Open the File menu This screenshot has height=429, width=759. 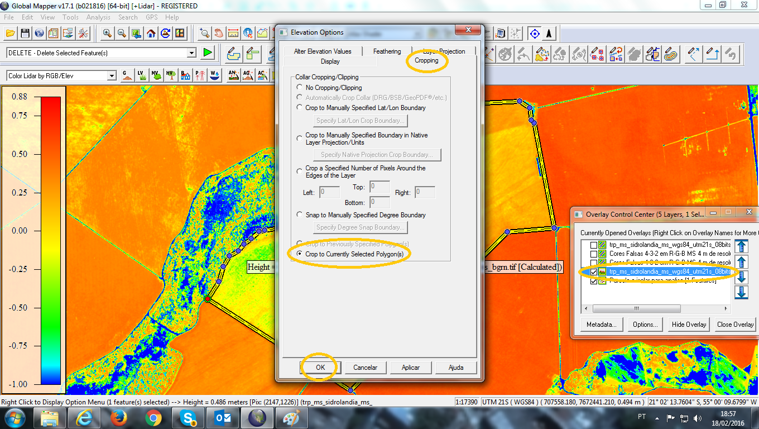coord(9,17)
